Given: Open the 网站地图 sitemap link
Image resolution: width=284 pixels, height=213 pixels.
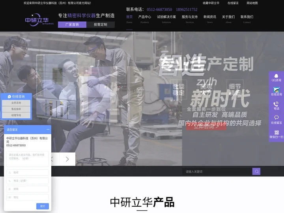Looking at the screenshot, I should (x=252, y=3).
